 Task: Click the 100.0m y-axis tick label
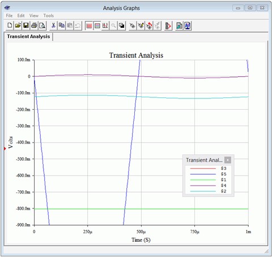pyautogui.click(x=24, y=60)
